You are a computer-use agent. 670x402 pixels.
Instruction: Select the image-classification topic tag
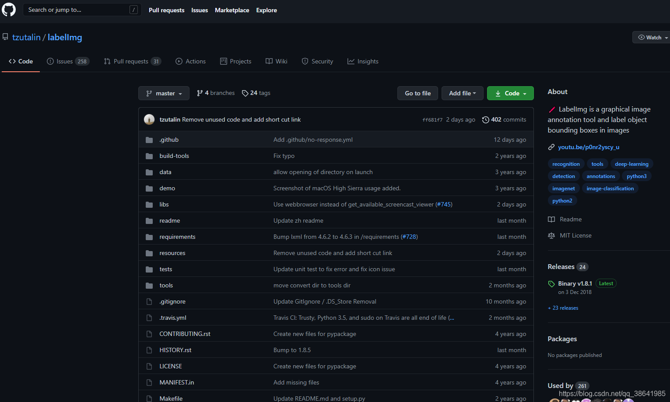tap(610, 189)
